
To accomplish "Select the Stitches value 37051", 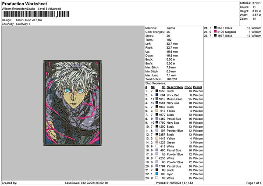I will click(256, 3).
